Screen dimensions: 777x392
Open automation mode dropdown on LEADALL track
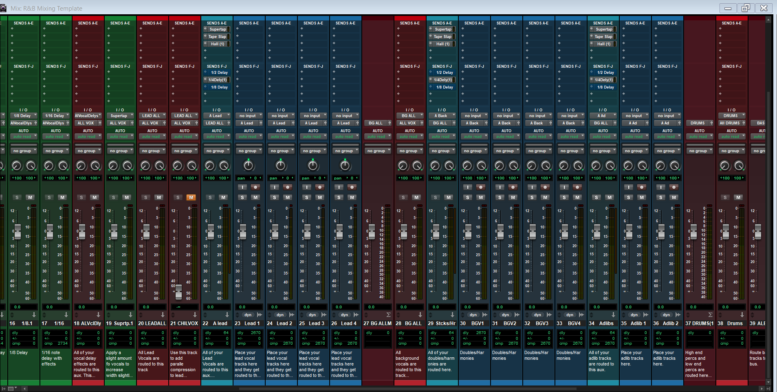point(152,137)
